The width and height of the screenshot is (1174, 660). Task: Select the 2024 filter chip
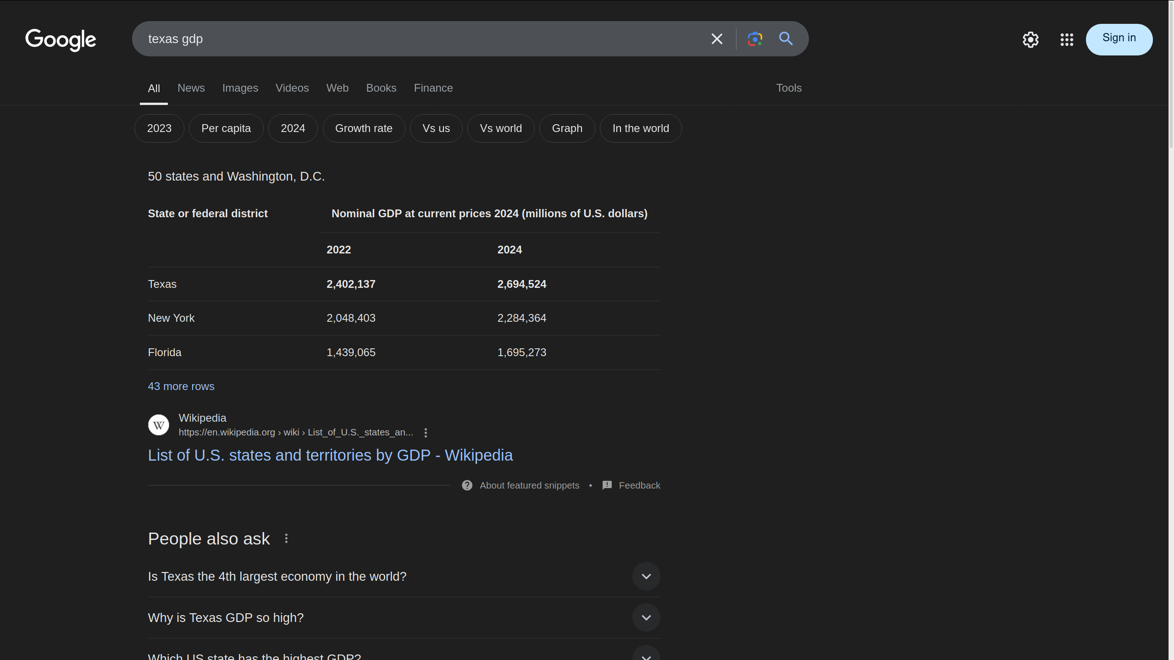click(293, 128)
